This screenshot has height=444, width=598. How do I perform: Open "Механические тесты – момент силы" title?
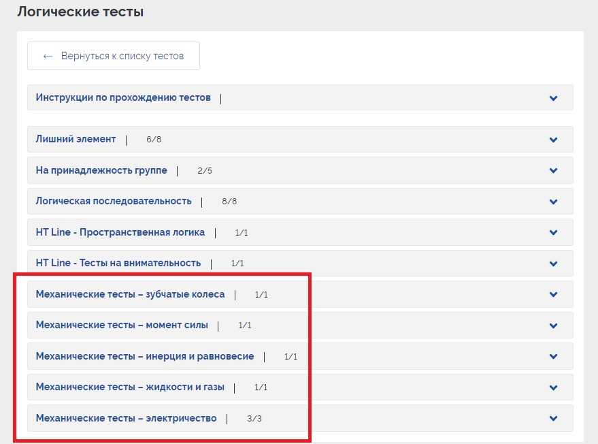pos(122,325)
